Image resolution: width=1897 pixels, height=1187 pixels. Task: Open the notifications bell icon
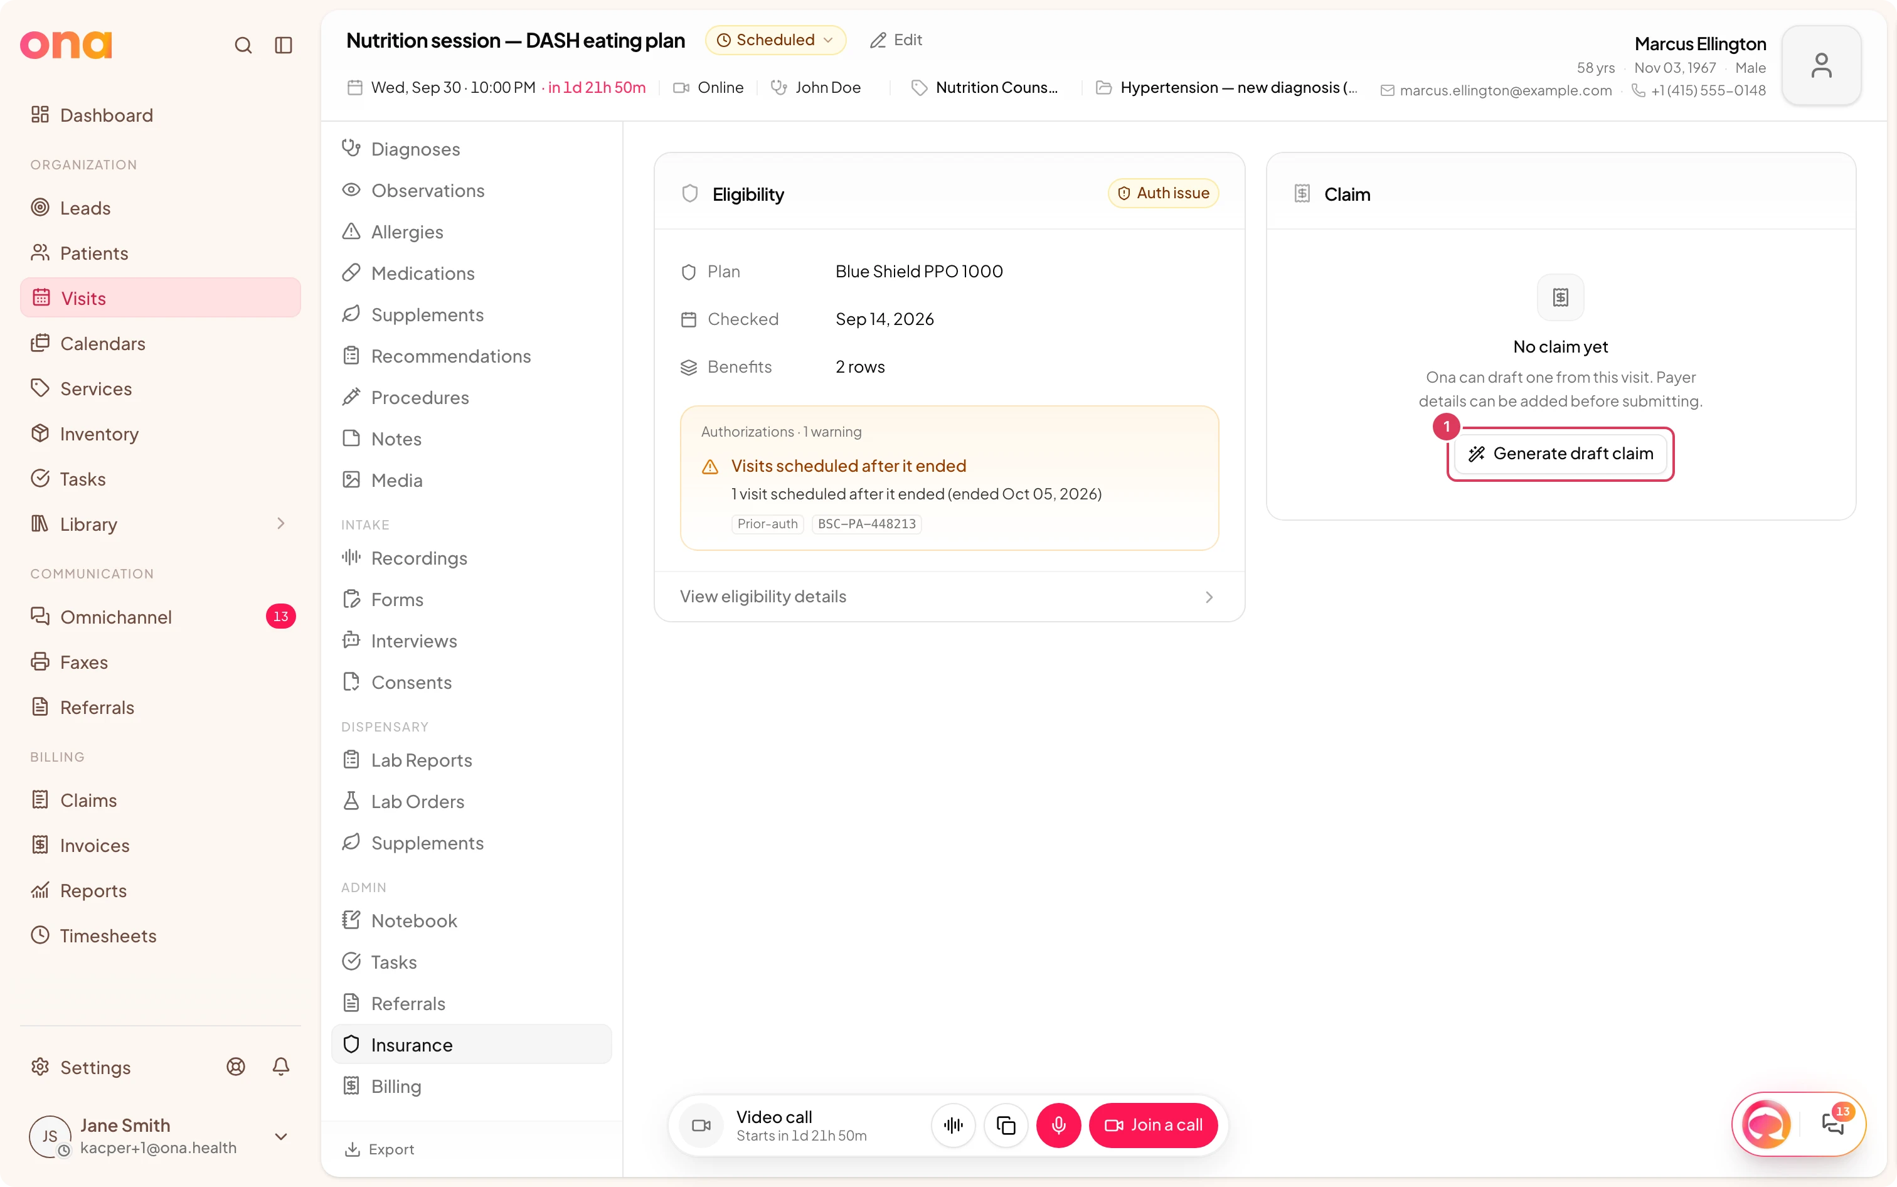[x=281, y=1066]
